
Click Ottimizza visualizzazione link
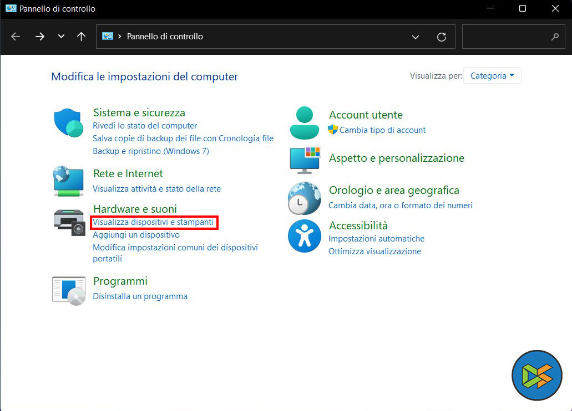coord(374,251)
